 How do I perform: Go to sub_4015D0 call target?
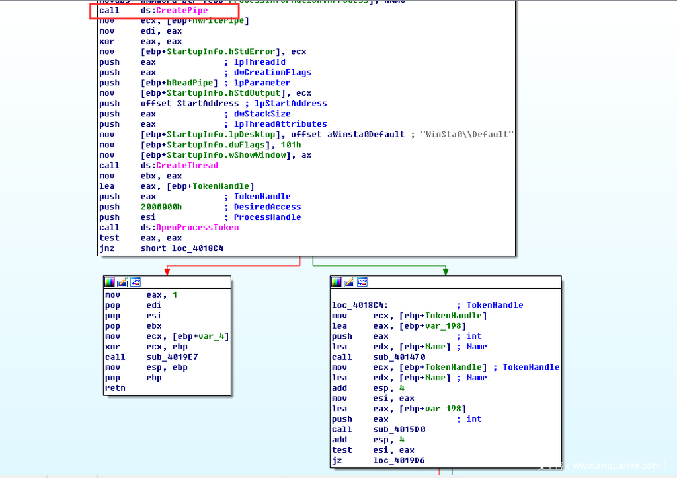tap(400, 430)
